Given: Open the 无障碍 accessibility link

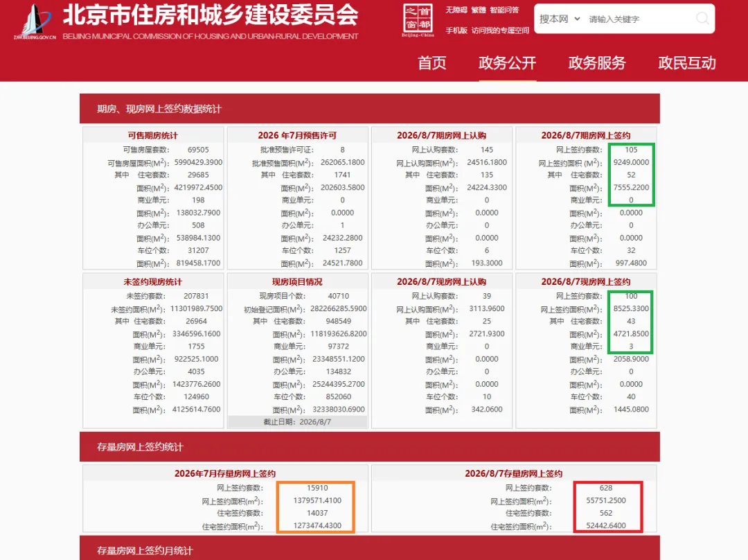Looking at the screenshot, I should click(x=456, y=10).
